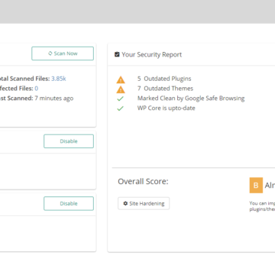Click the checkmark beside WP Core is upto-date
The width and height of the screenshot is (275, 275).
(x=120, y=108)
